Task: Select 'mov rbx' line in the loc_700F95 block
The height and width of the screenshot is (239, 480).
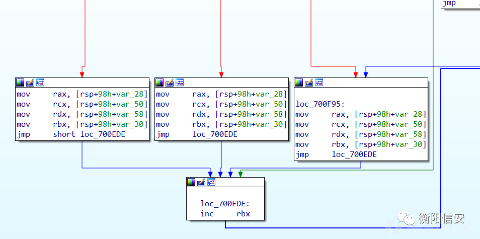Action: [361, 144]
